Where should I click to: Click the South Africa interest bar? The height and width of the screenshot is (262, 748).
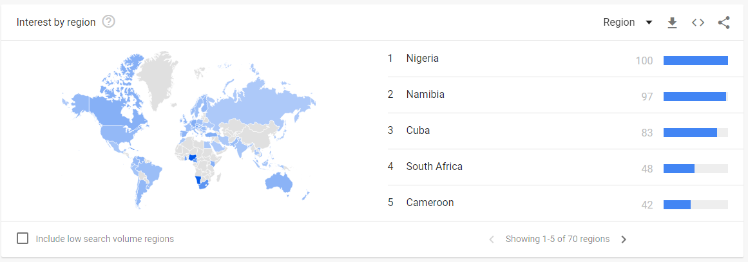tap(695, 169)
